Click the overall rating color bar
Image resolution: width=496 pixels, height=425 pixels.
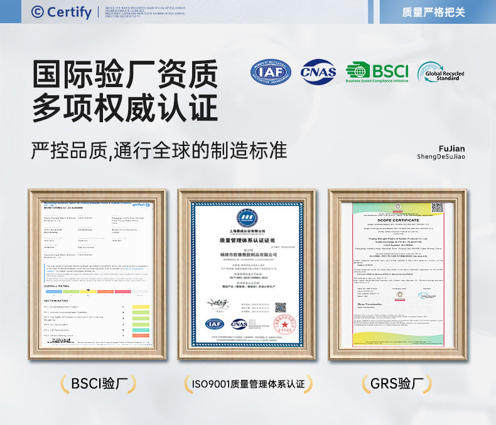(96, 291)
